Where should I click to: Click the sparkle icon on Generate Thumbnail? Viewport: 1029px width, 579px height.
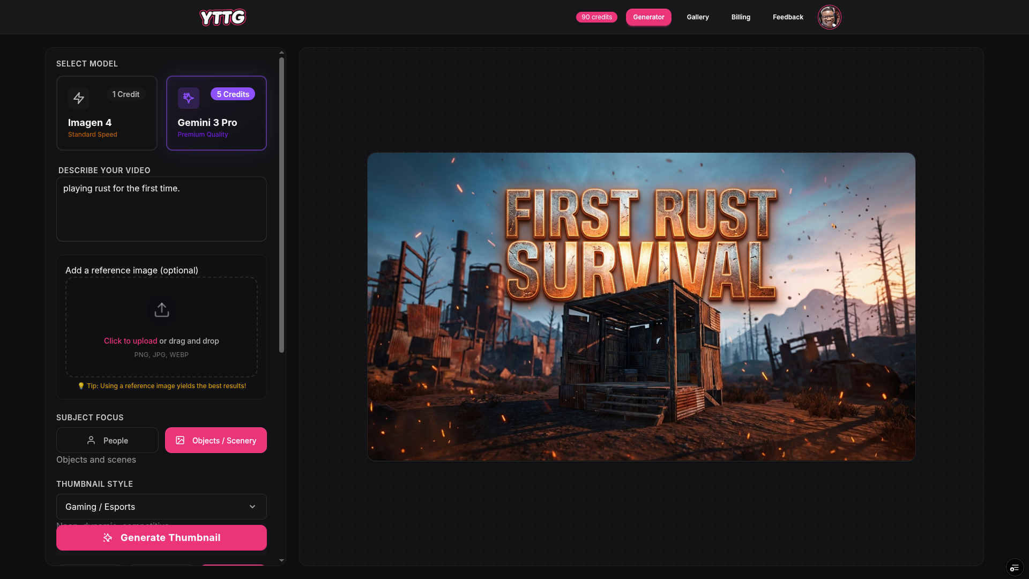(107, 538)
